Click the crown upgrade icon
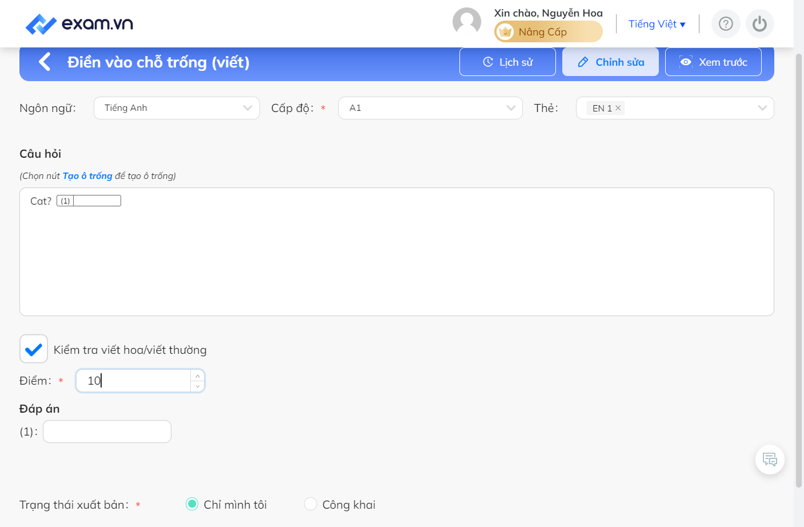This screenshot has height=527, width=804. tap(505, 32)
